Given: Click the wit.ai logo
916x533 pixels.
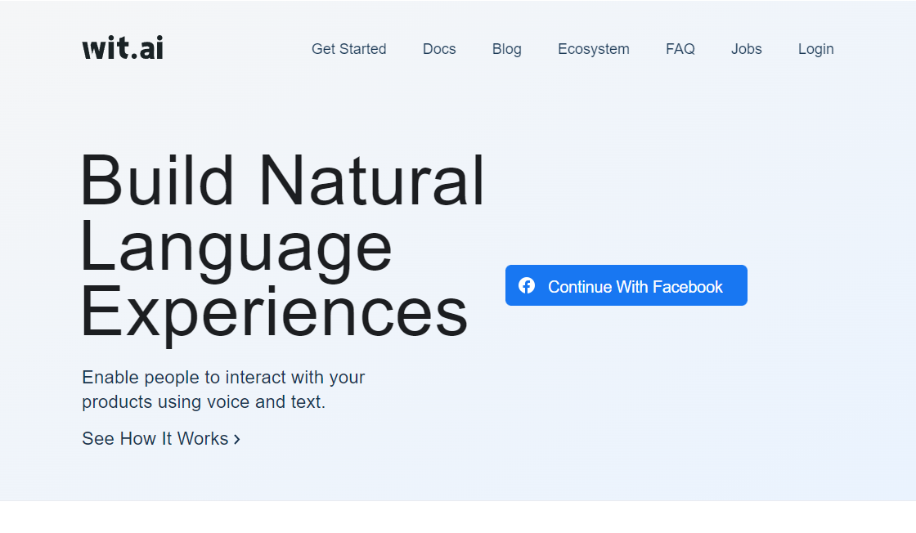Looking at the screenshot, I should 123,48.
